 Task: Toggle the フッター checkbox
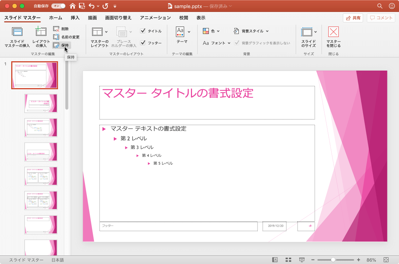(143, 43)
